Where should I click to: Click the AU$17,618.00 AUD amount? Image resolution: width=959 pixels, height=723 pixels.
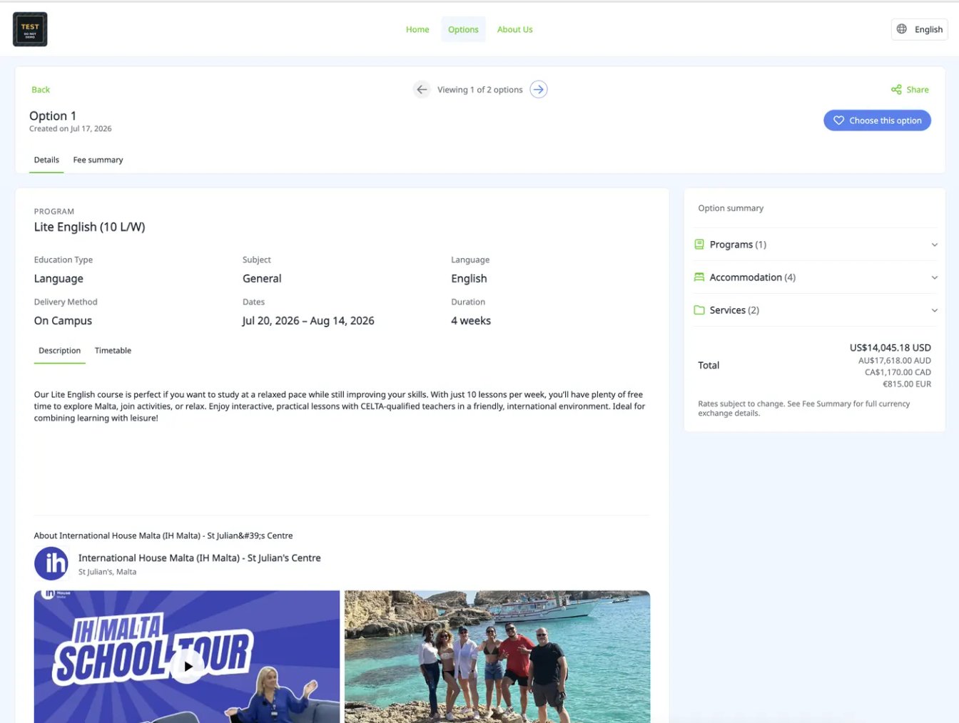[894, 361]
